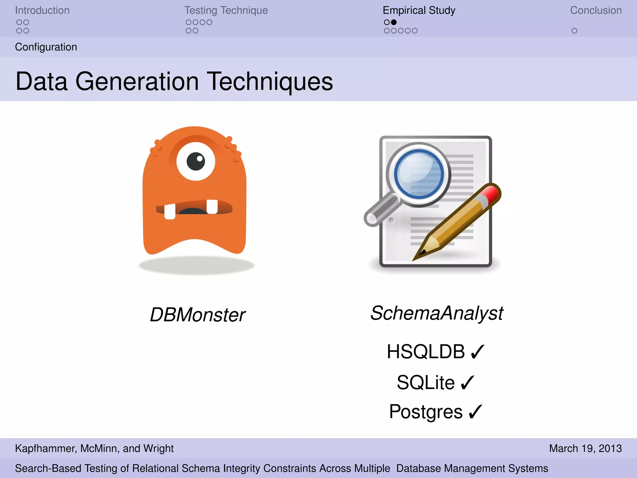Go to the Conclusion section

click(596, 10)
